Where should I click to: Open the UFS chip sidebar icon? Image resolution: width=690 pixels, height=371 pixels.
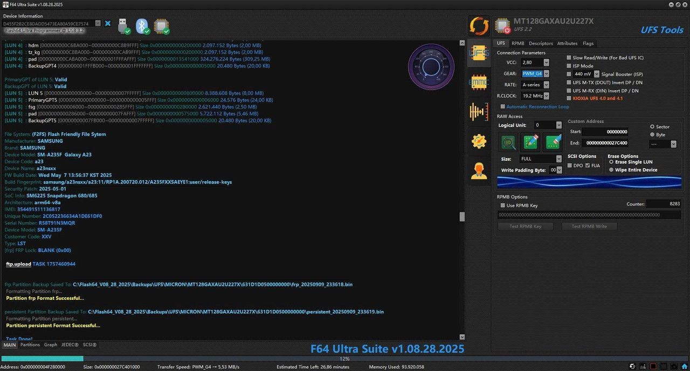(479, 53)
